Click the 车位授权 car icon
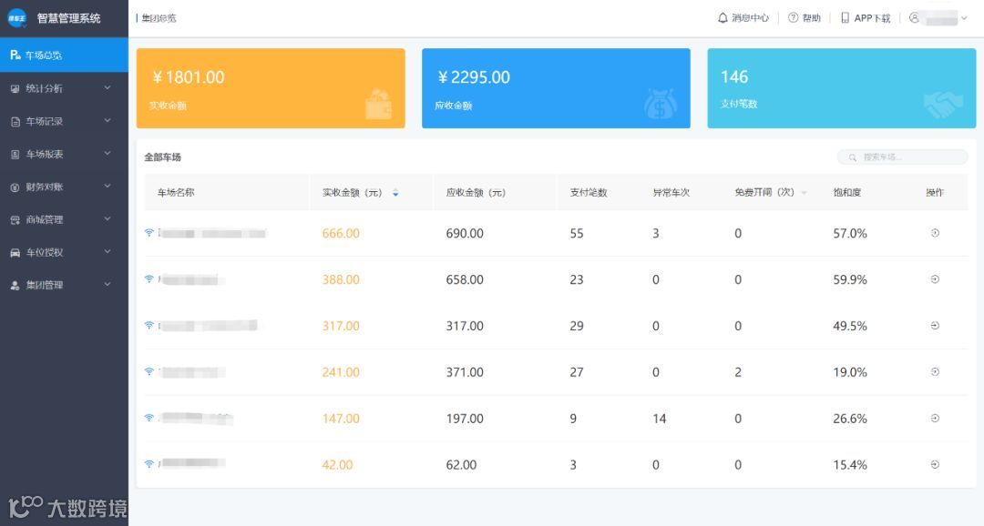Image resolution: width=984 pixels, height=526 pixels. coord(15,253)
